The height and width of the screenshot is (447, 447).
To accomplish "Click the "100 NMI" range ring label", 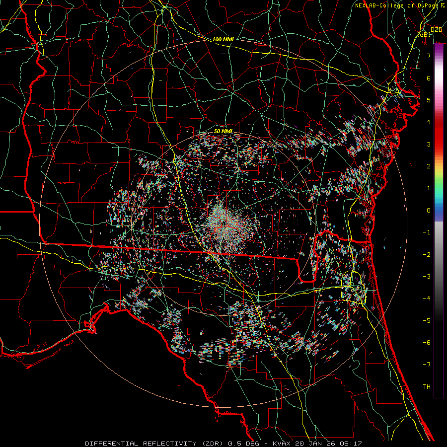I will click(x=223, y=39).
